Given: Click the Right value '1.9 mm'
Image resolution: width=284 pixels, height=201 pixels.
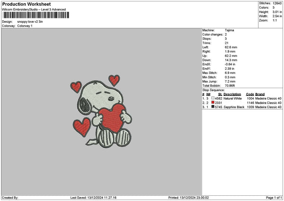Looking at the screenshot, I should pos(230,52).
